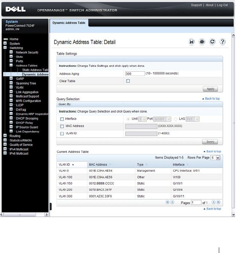Click the Support link
The height and width of the screenshot is (253, 241).
tap(196, 5)
